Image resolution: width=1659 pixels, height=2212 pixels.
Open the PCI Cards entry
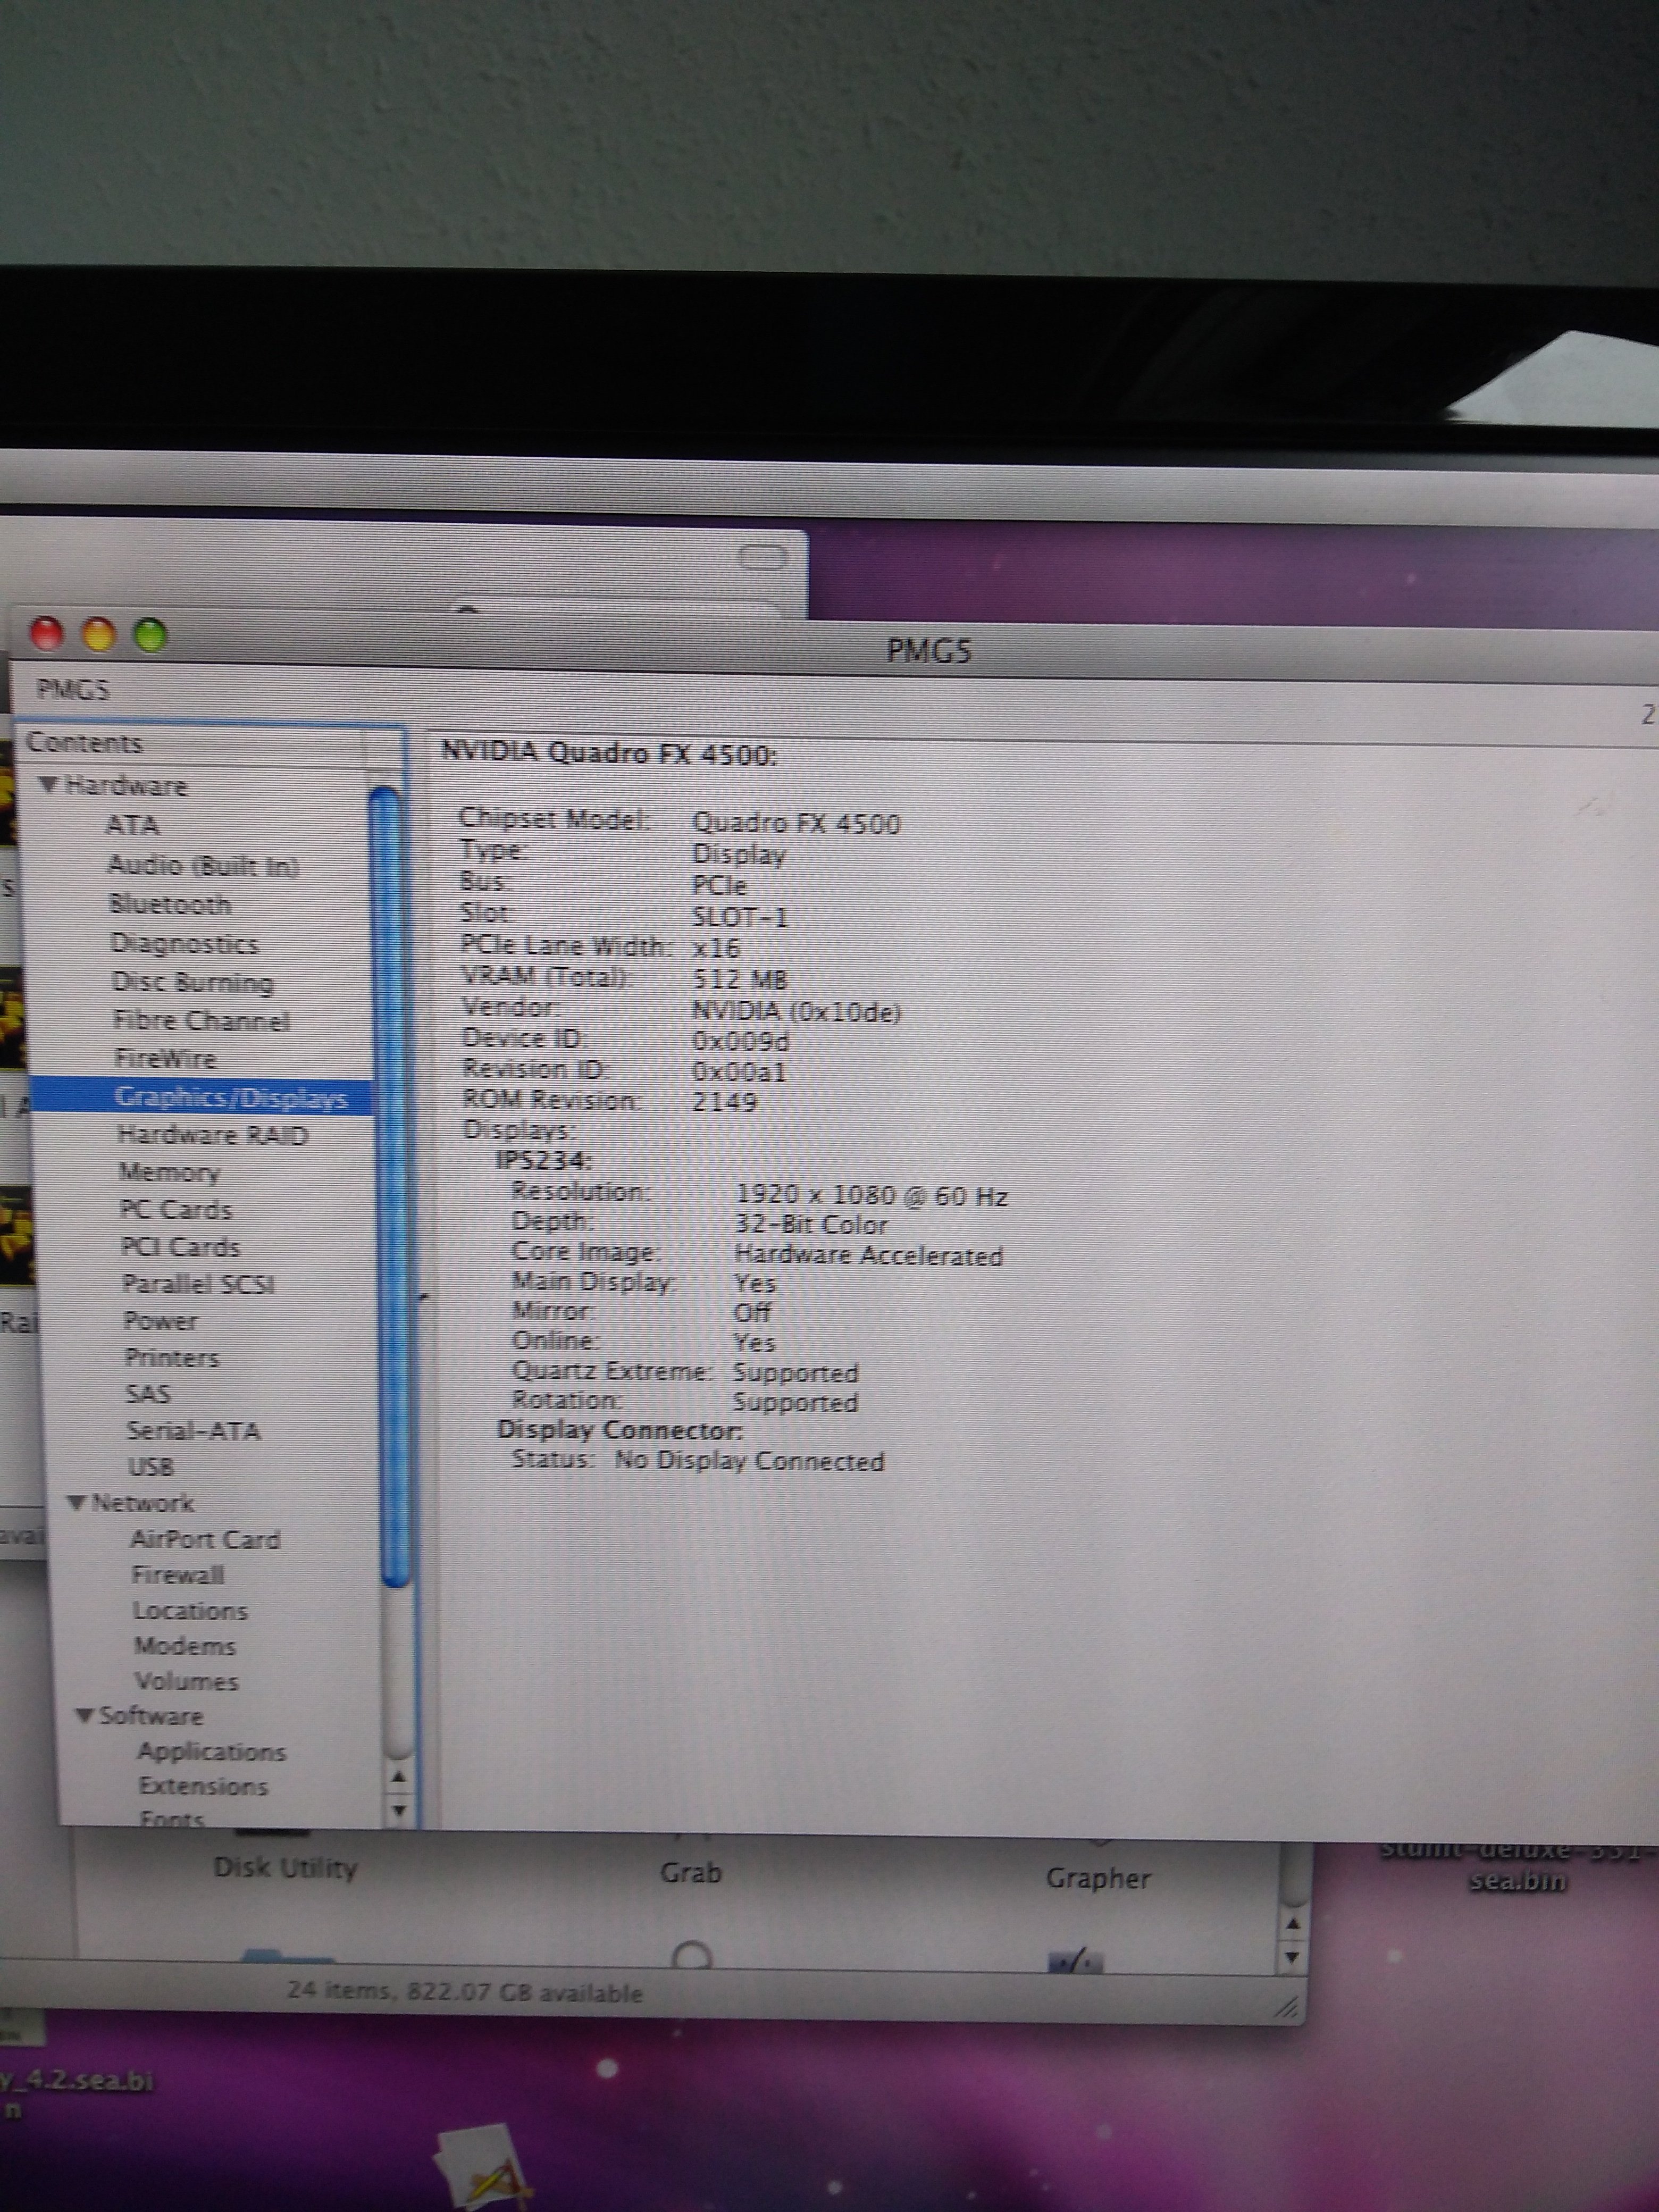[180, 1247]
